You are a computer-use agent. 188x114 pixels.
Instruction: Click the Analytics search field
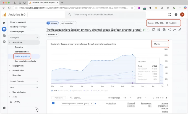(105, 14)
